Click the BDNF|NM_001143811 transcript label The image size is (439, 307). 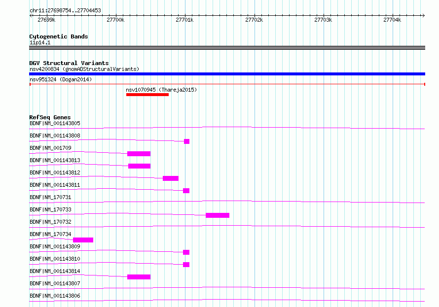tap(55, 185)
